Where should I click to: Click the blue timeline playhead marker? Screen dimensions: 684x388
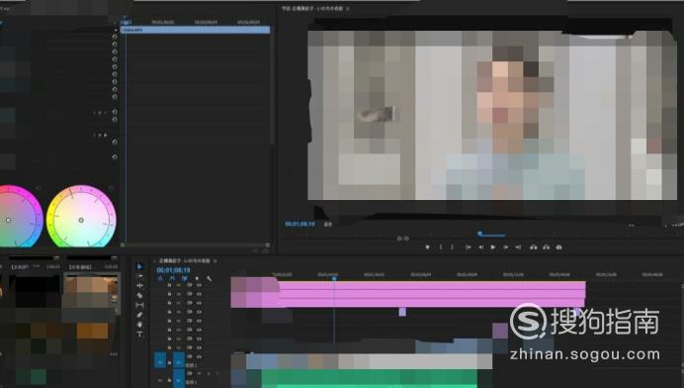334,278
